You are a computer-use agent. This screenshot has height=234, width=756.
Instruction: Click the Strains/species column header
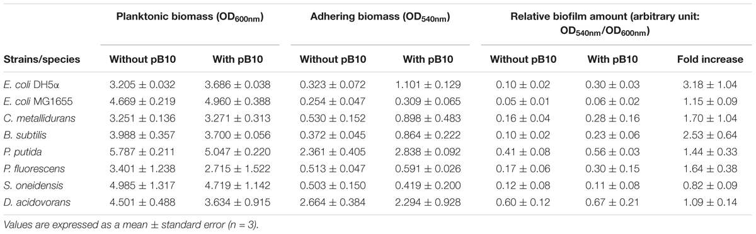[x=42, y=60]
